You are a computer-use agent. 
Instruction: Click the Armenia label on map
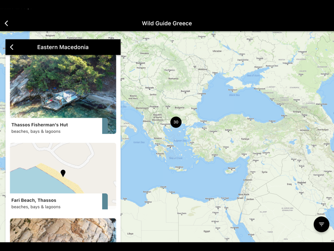[304, 130]
